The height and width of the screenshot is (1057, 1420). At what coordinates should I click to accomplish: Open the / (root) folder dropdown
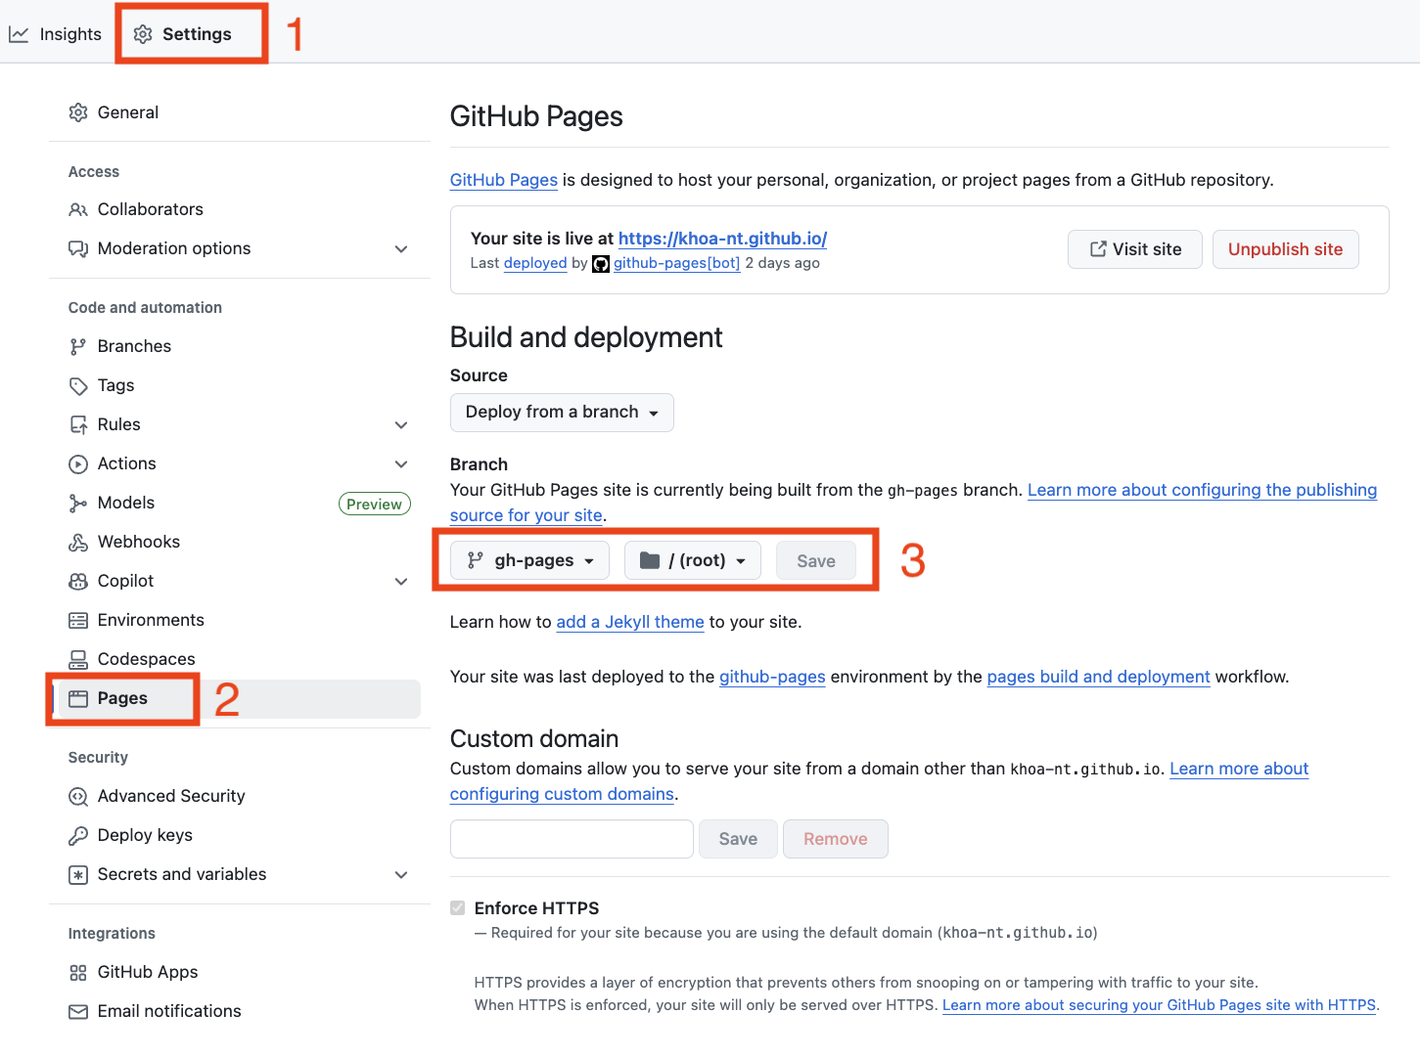pyautogui.click(x=692, y=560)
